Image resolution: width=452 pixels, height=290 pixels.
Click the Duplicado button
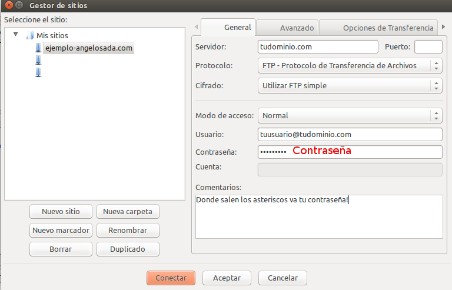pos(128,249)
